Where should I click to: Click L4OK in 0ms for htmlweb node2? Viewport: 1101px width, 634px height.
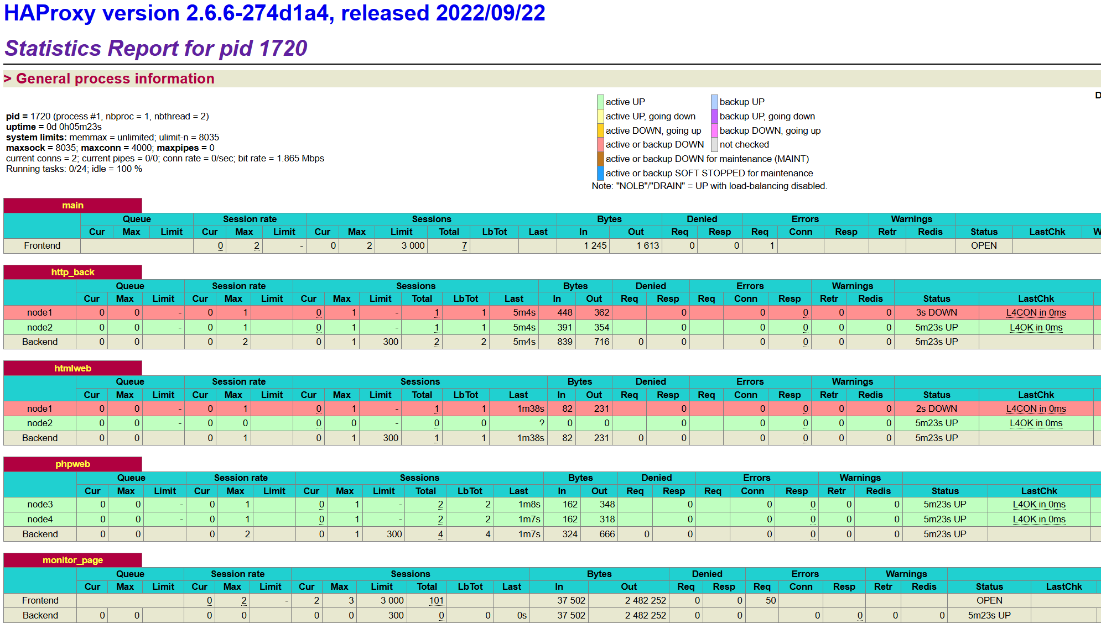[x=1036, y=423]
